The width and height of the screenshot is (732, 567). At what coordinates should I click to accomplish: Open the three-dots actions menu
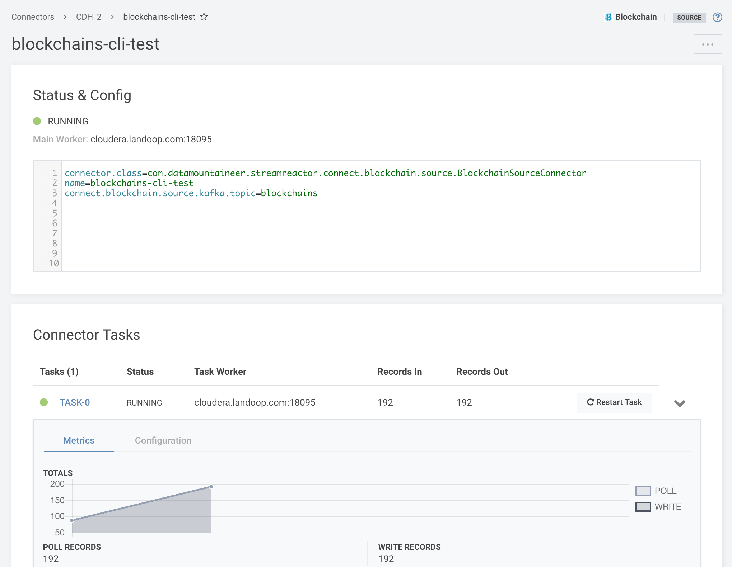[x=708, y=44]
